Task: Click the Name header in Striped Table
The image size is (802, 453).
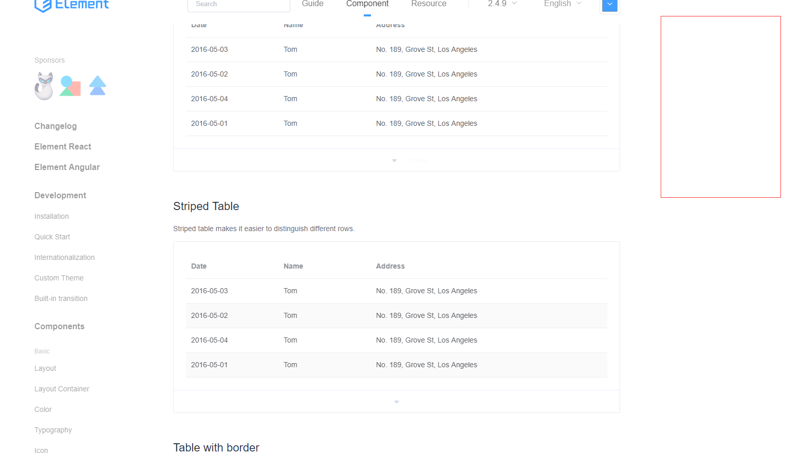Action: 293,266
